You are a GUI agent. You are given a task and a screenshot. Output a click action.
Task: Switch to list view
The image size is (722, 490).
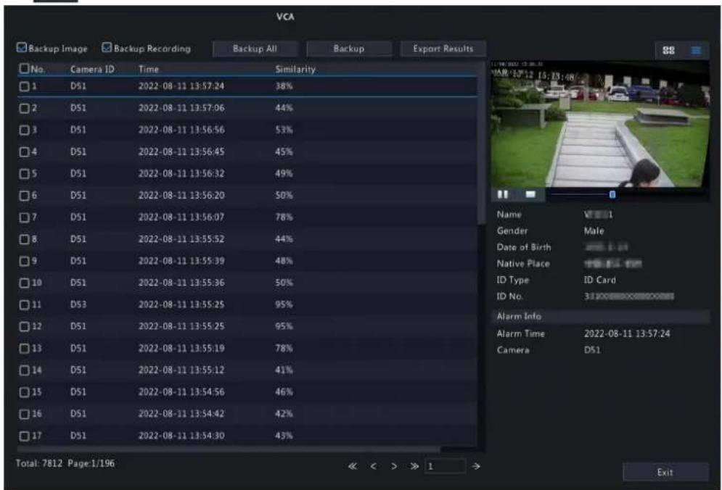click(x=696, y=51)
